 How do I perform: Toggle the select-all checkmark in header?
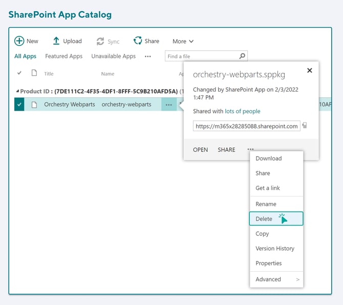click(19, 73)
